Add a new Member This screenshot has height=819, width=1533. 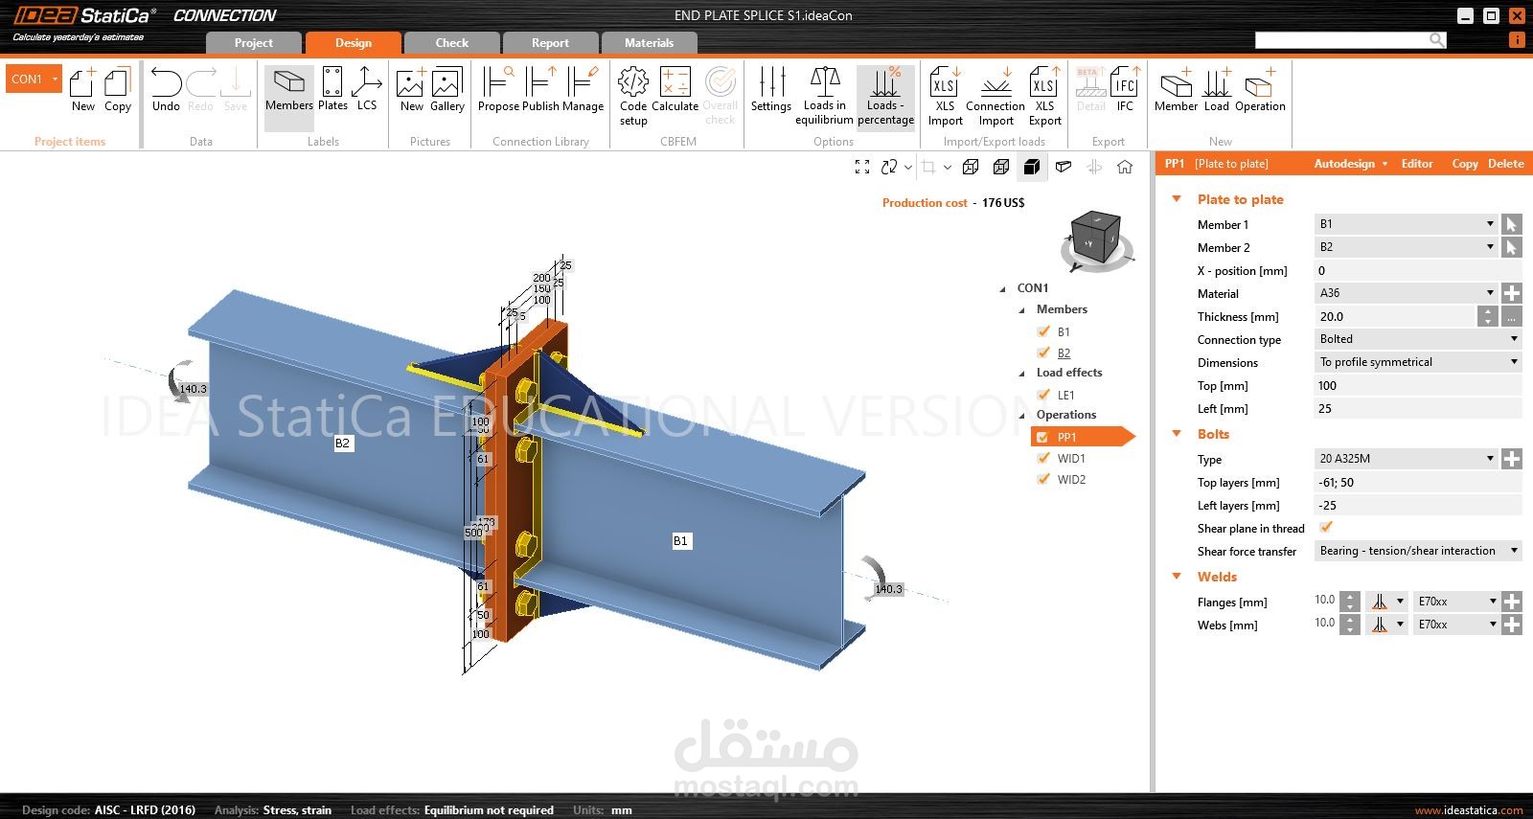point(1176,90)
